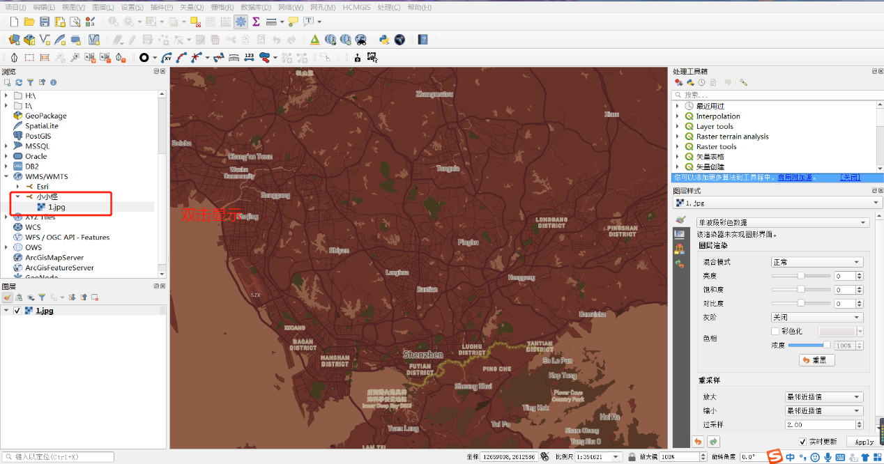The height and width of the screenshot is (464, 884).
Task: Adjust the 亮度 brightness slider
Action: tap(801, 276)
